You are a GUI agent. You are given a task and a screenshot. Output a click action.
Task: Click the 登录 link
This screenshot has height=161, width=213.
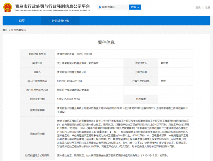198,8
